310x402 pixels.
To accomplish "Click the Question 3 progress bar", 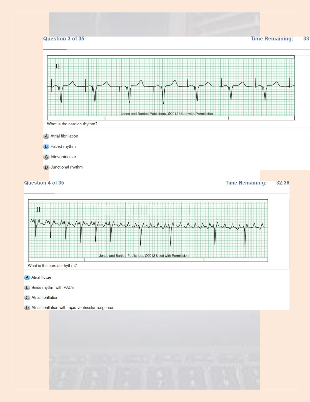I will click(x=177, y=49).
